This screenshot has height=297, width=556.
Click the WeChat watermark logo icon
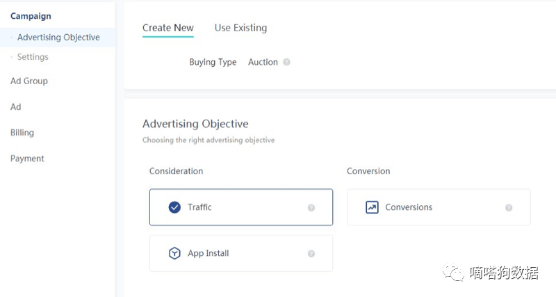point(455,273)
